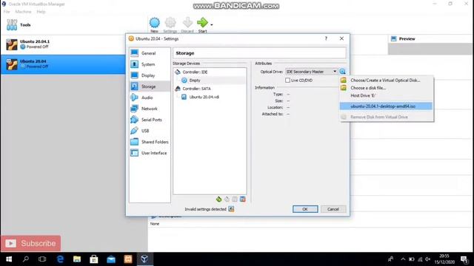Click the taskbar search magnifier icon
The height and width of the screenshot is (266, 474).
click(x=26, y=259)
